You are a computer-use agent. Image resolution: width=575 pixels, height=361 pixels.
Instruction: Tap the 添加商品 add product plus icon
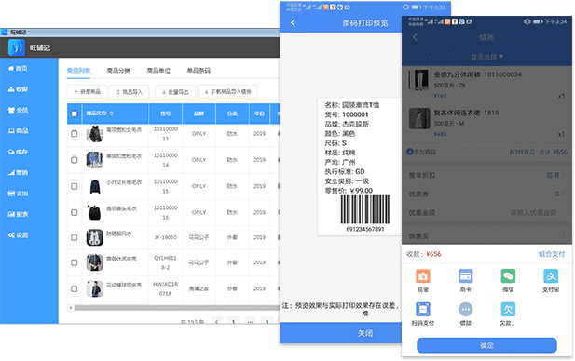point(410,152)
